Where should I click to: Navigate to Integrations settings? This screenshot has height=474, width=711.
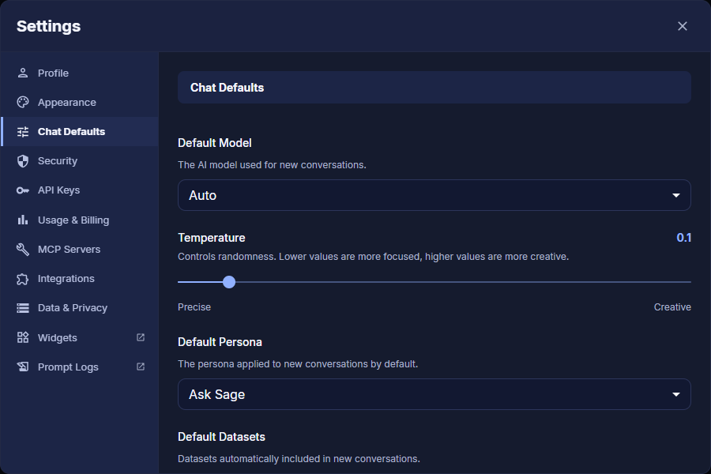tap(80, 279)
